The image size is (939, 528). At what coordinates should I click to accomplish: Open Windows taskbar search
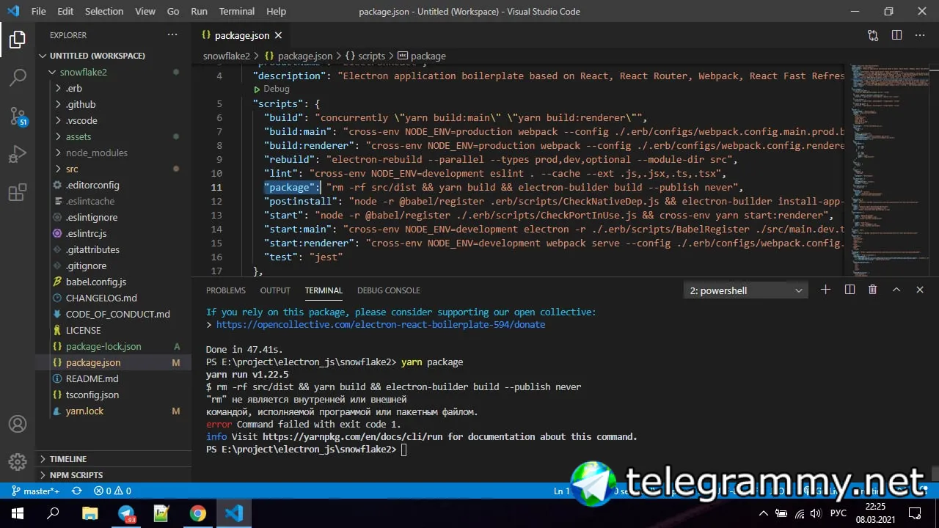click(x=53, y=513)
